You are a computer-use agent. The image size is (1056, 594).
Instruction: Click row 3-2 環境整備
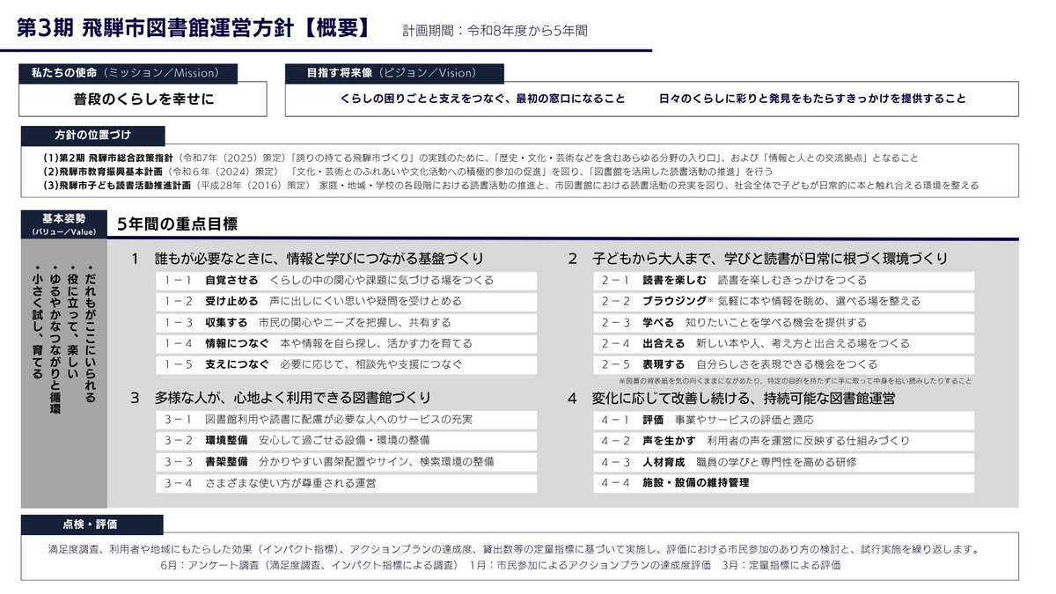(347, 440)
